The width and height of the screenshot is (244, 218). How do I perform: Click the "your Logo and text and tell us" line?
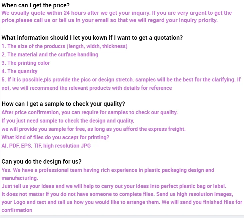coord(122,202)
